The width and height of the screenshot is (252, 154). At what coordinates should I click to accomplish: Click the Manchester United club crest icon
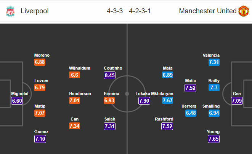pyautogui.click(x=243, y=11)
